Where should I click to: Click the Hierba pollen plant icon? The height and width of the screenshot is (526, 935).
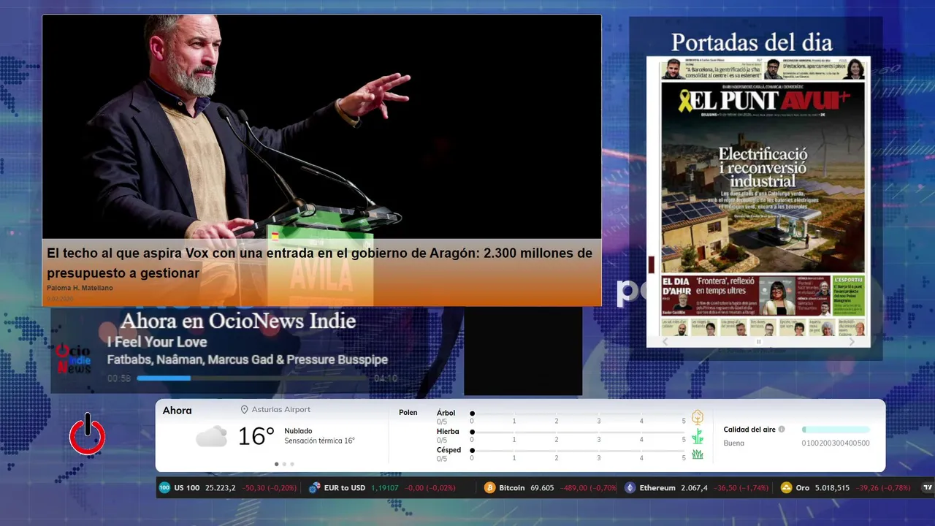[698, 436]
